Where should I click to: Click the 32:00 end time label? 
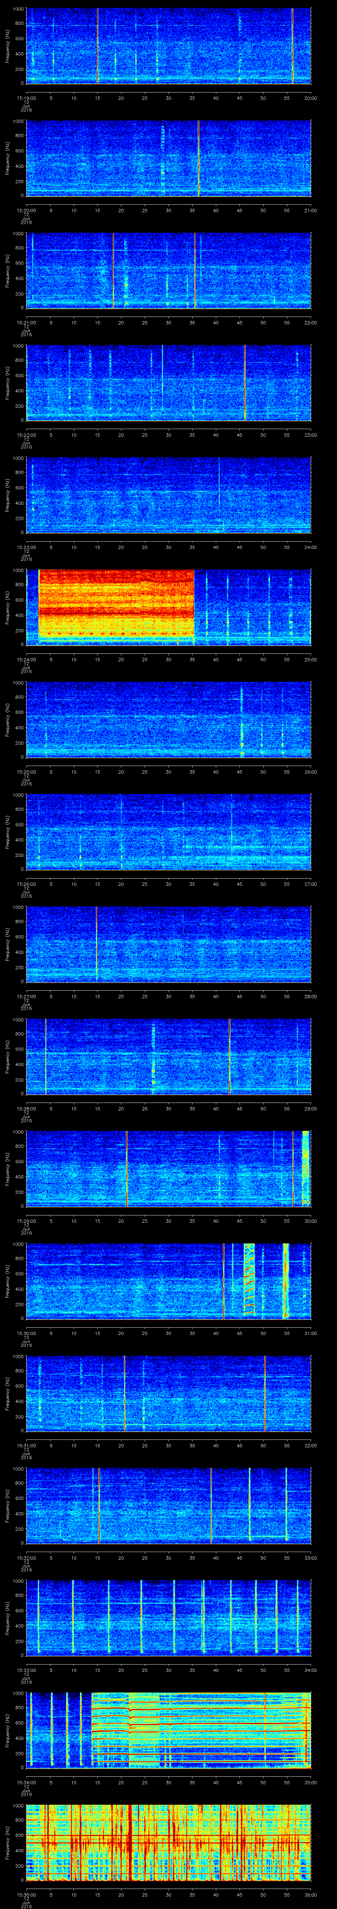[310, 1445]
